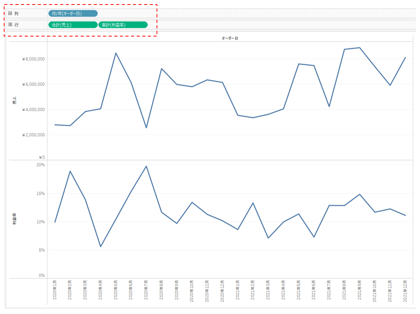Click the 2020年8月 date label
Screen dimensions: 420x314
pyautogui.click(x=161, y=290)
